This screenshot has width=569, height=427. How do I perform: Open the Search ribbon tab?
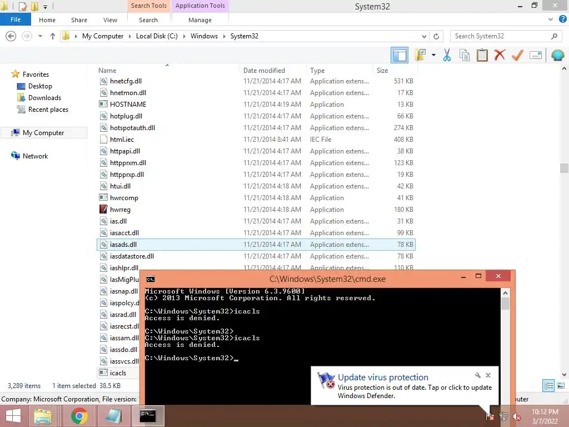coord(148,20)
